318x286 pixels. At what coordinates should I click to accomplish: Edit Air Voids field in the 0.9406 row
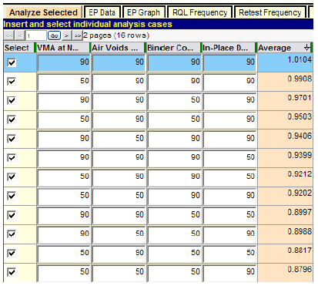tap(119, 139)
